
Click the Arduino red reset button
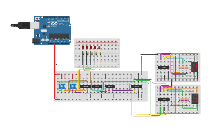[37, 18]
